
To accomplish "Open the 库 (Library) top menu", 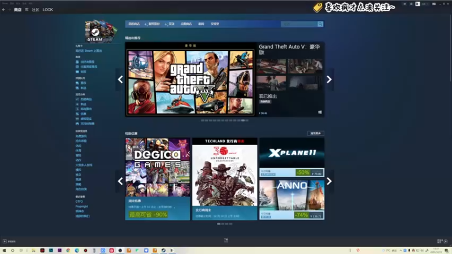I will tap(27, 10).
